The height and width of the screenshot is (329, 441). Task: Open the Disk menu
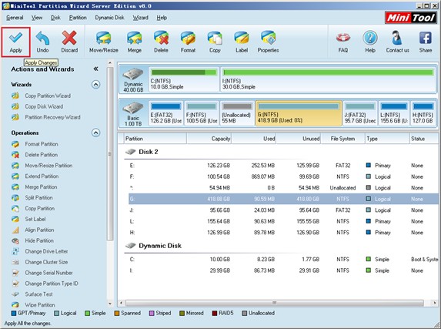(55, 18)
